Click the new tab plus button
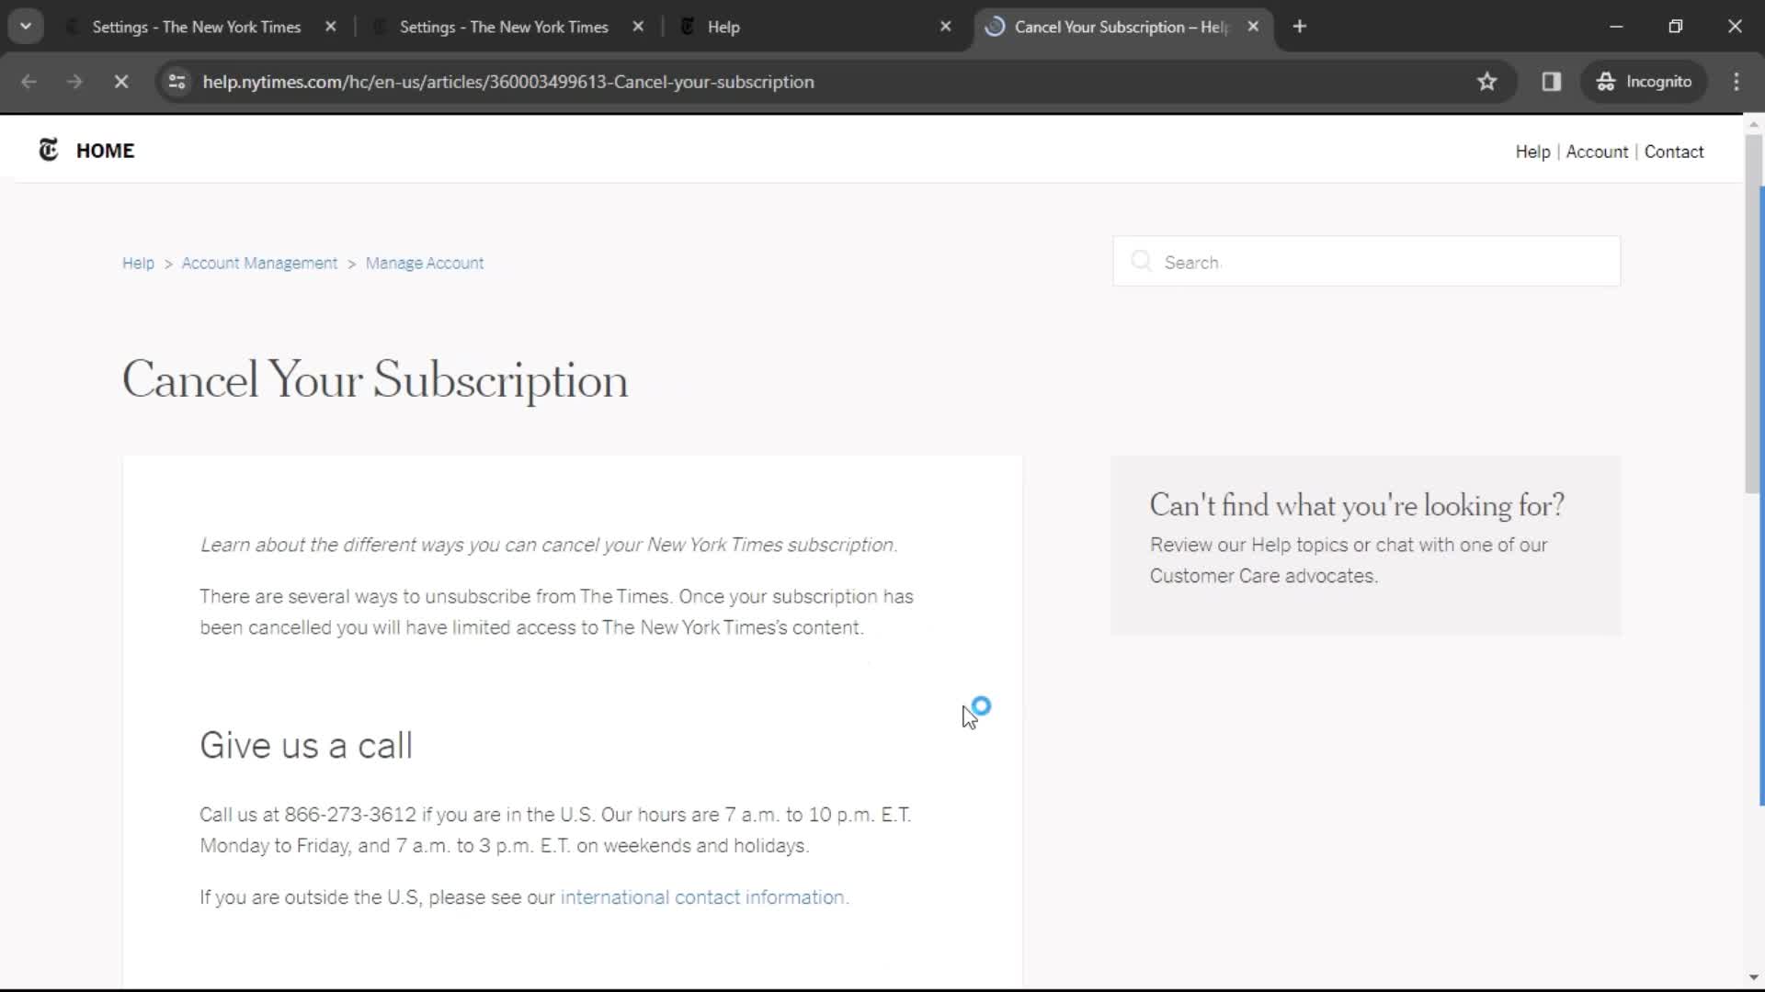 (x=1300, y=27)
